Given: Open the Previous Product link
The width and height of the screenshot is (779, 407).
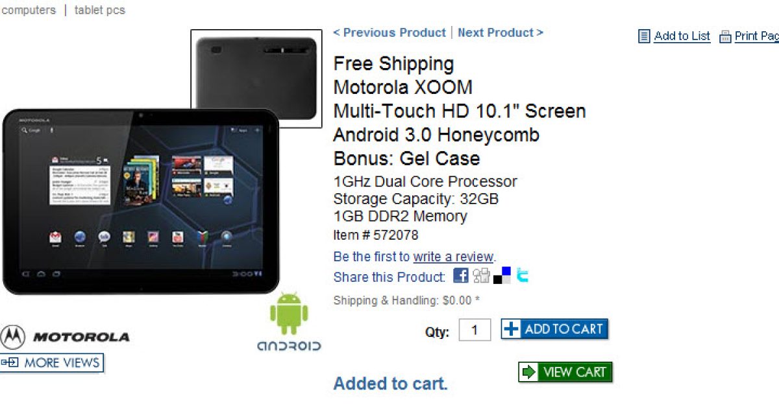Looking at the screenshot, I should coord(389,32).
